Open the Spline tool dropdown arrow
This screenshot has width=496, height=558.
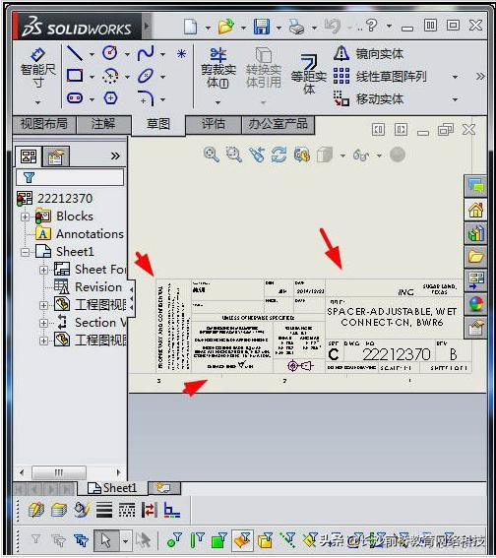click(162, 54)
